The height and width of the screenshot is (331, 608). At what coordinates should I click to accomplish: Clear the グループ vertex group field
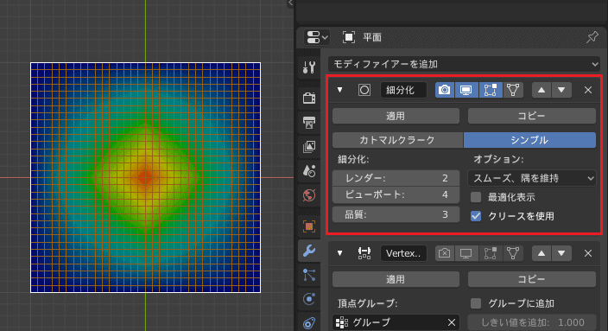pos(452,322)
